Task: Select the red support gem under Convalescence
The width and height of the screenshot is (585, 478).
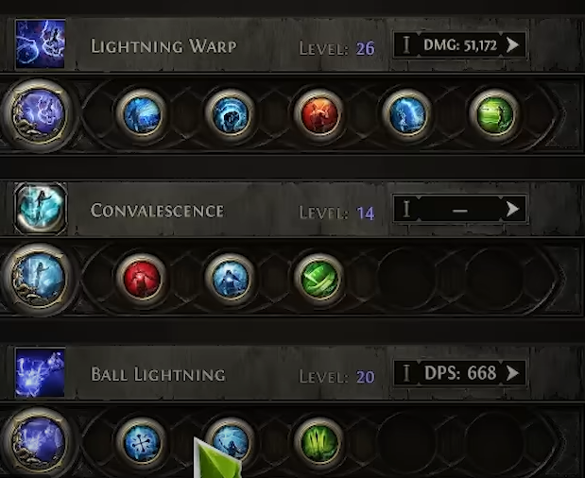Action: pyautogui.click(x=142, y=279)
